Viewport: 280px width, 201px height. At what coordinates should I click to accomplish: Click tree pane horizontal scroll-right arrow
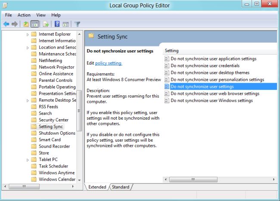click(73, 186)
